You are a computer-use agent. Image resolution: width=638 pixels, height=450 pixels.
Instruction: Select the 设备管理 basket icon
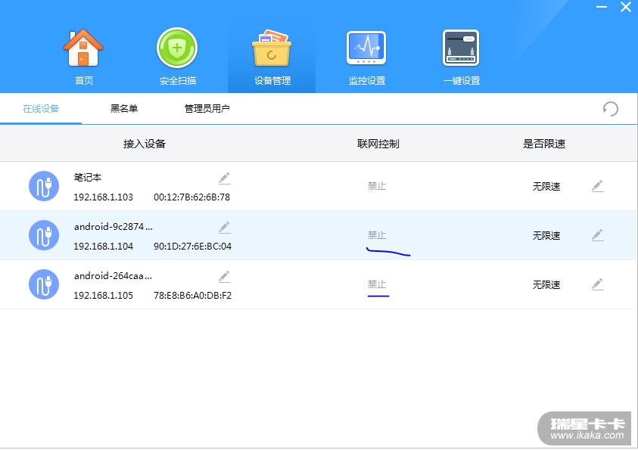272,48
